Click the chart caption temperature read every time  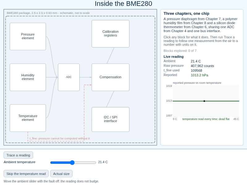pyautogui.click(x=206, y=119)
